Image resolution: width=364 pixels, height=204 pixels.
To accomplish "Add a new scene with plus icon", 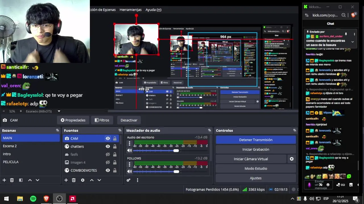I will point(4,180).
